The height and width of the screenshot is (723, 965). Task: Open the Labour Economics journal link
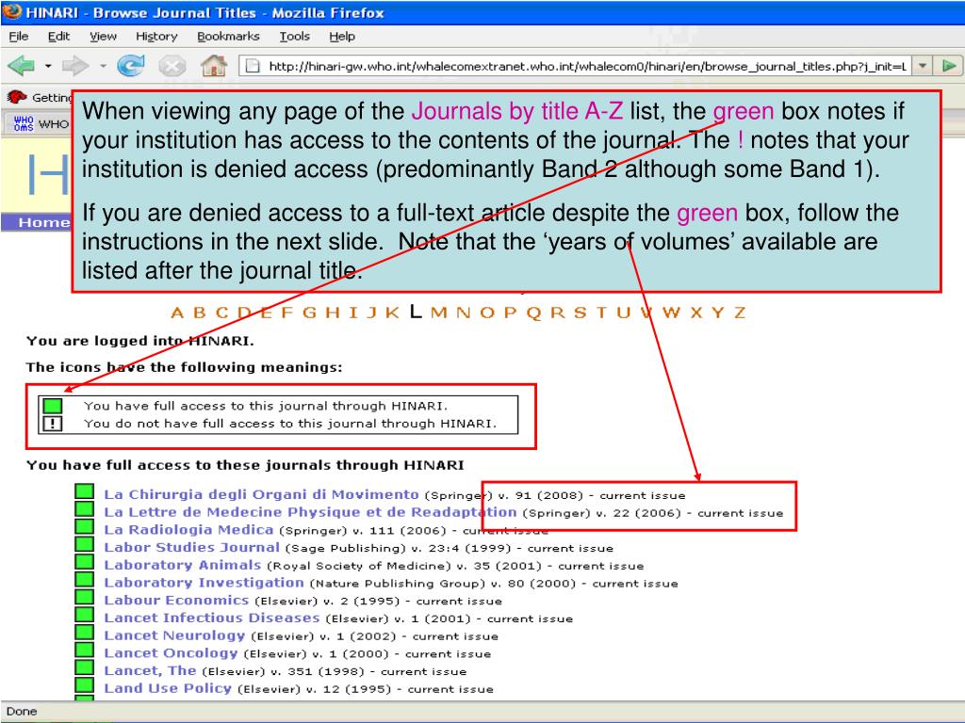(176, 600)
